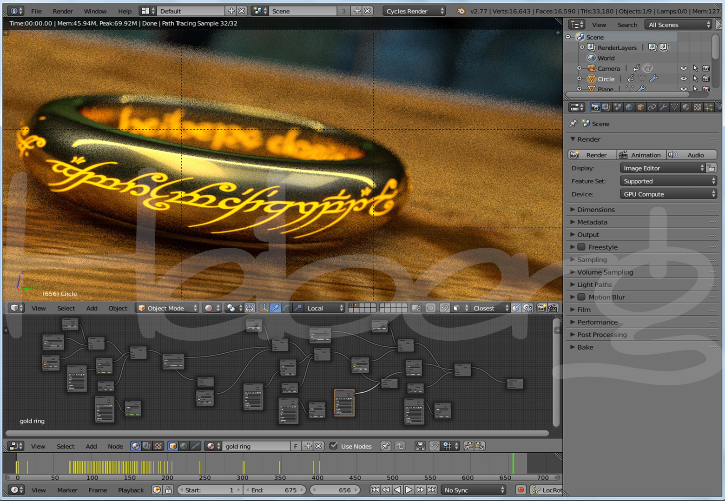This screenshot has width=725, height=502.
Task: Open the Render Layers properties tab
Action: coord(606,107)
